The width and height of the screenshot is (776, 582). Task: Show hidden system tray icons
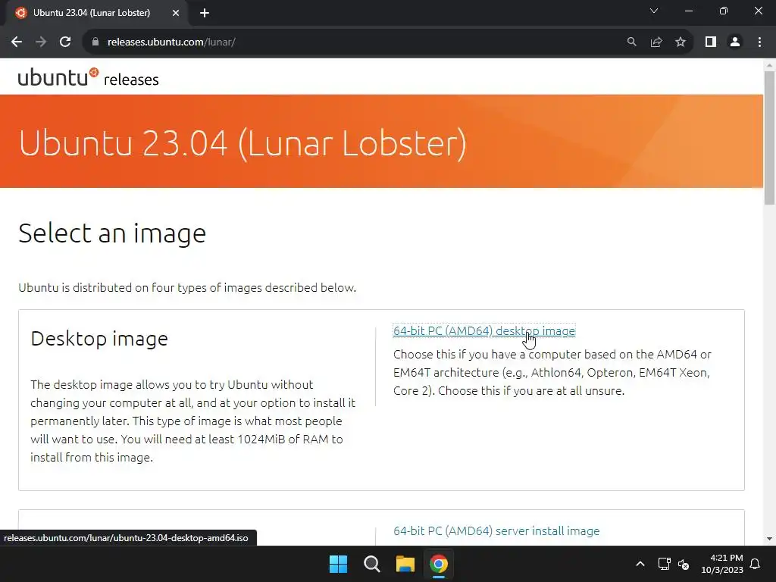(640, 564)
